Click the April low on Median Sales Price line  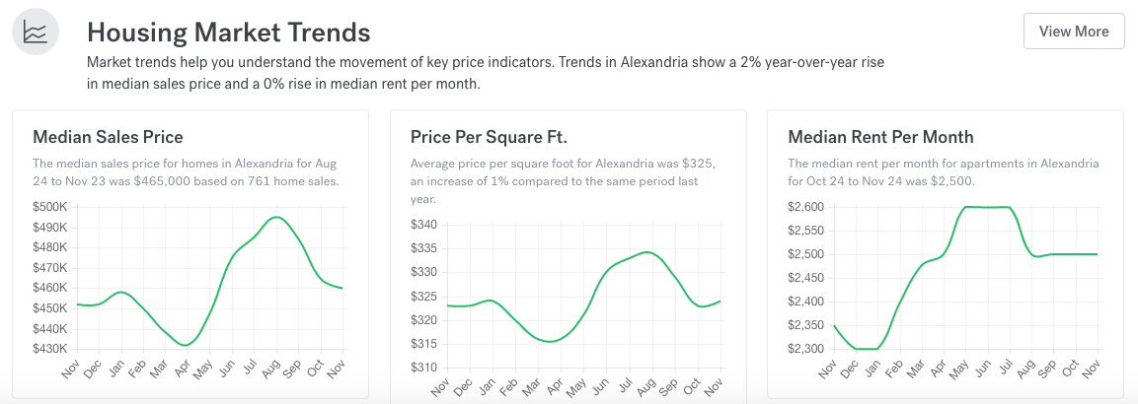click(x=186, y=345)
